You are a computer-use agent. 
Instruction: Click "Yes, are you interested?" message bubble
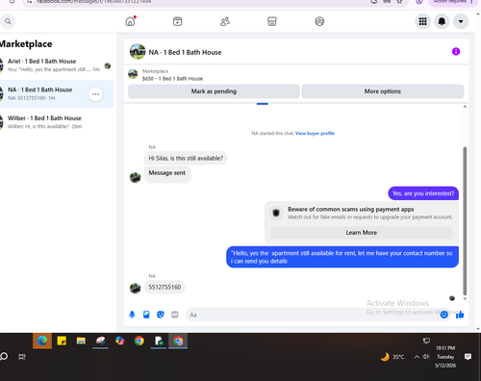click(423, 193)
